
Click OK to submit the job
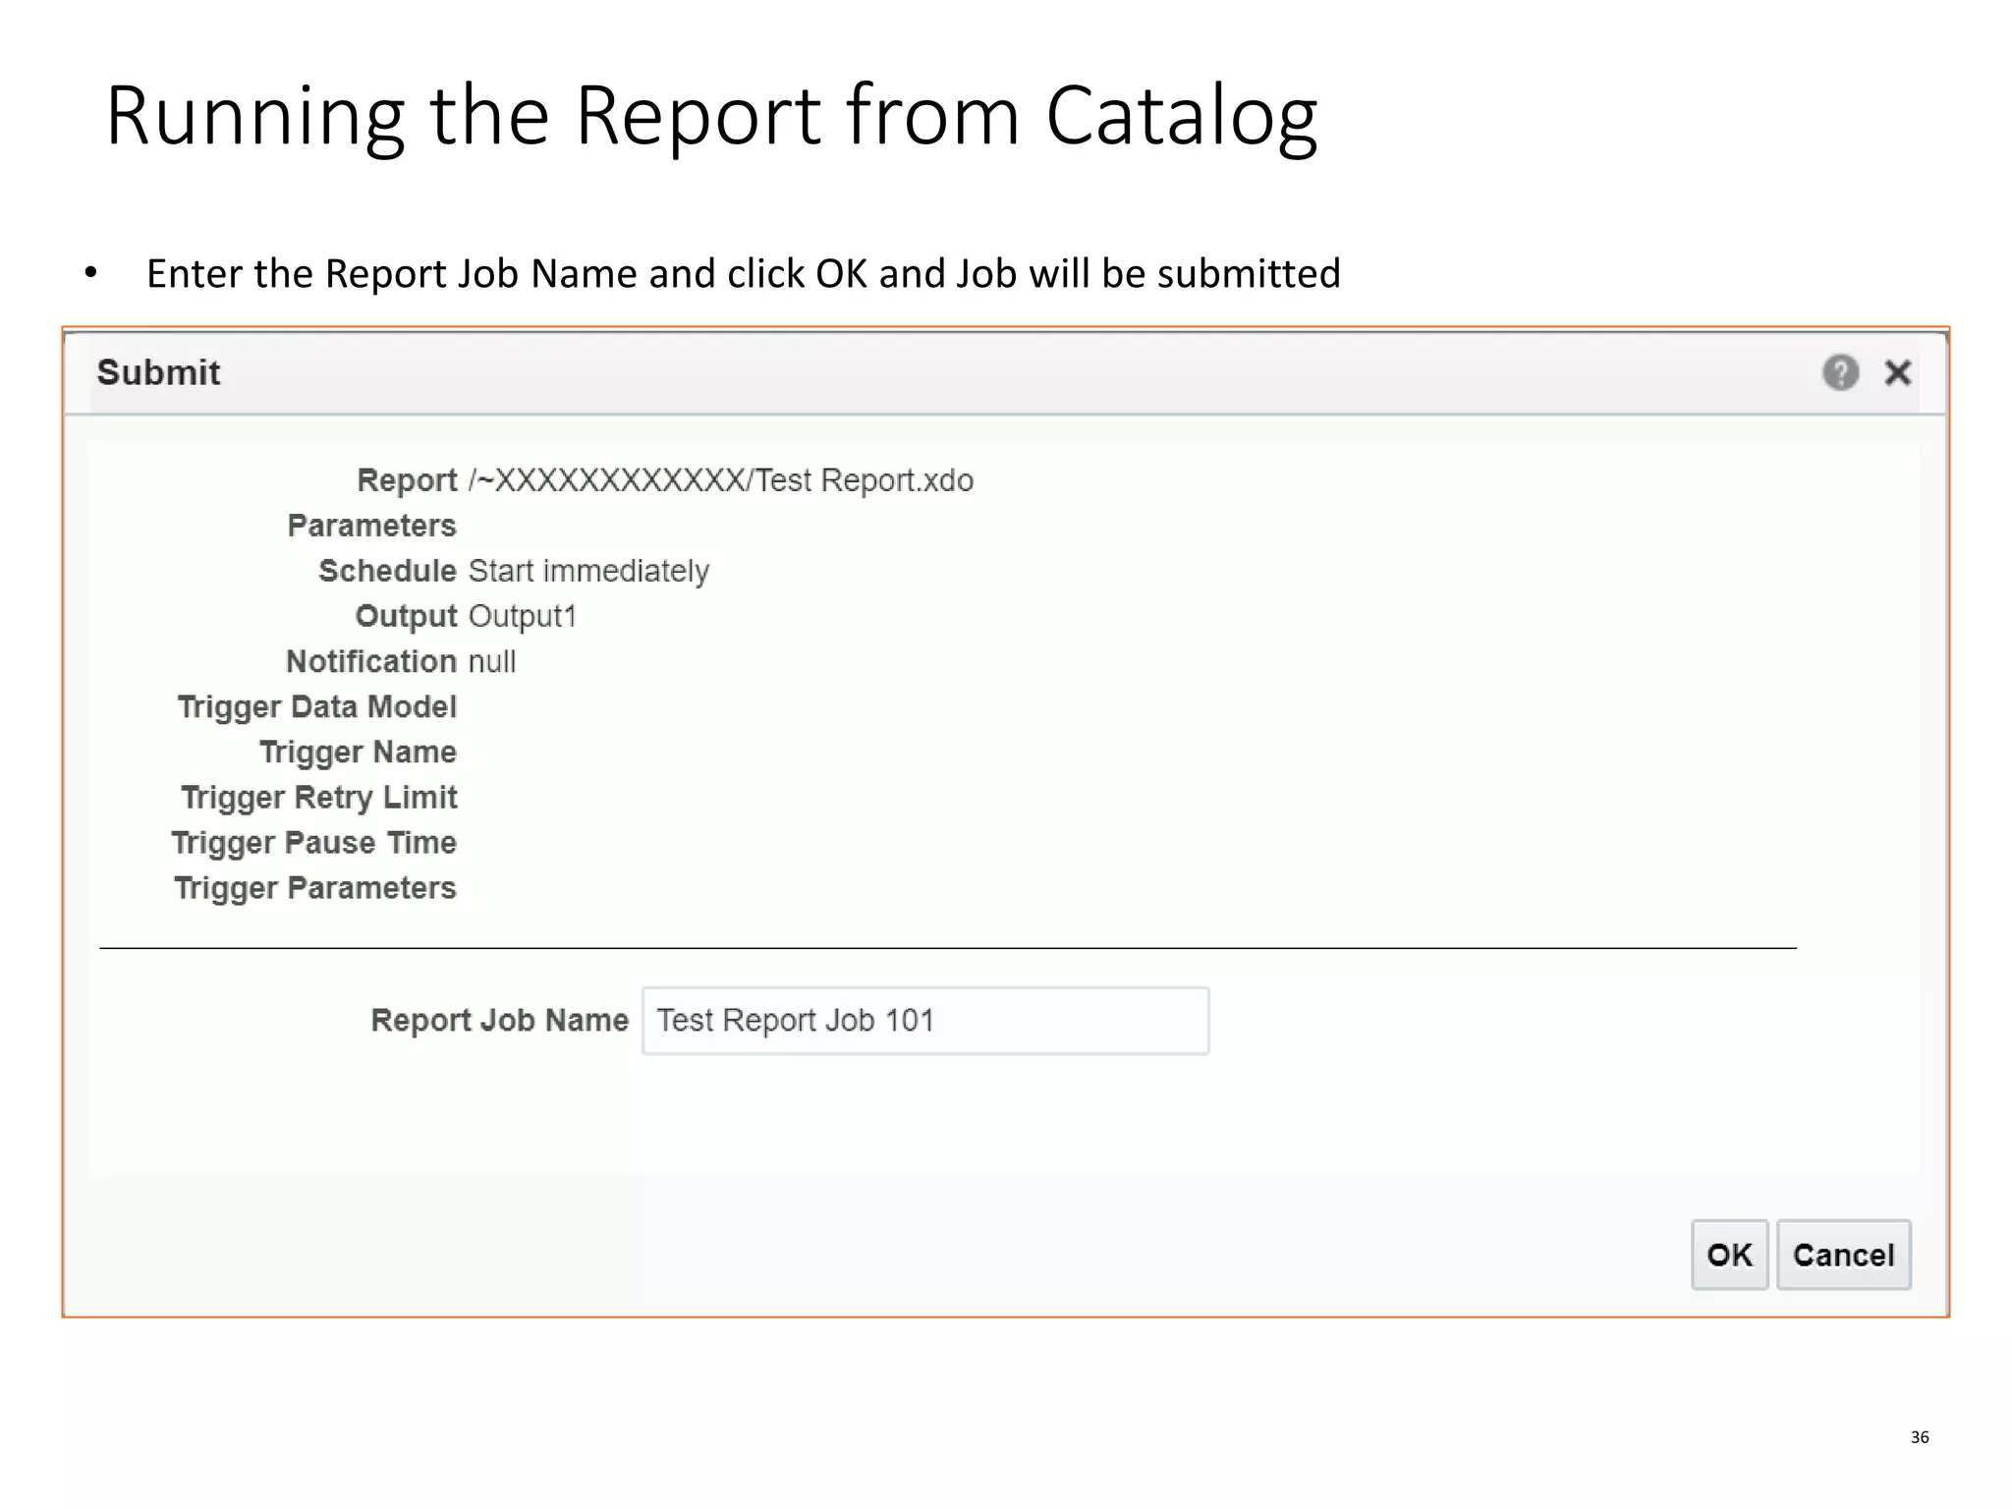tap(1729, 1255)
